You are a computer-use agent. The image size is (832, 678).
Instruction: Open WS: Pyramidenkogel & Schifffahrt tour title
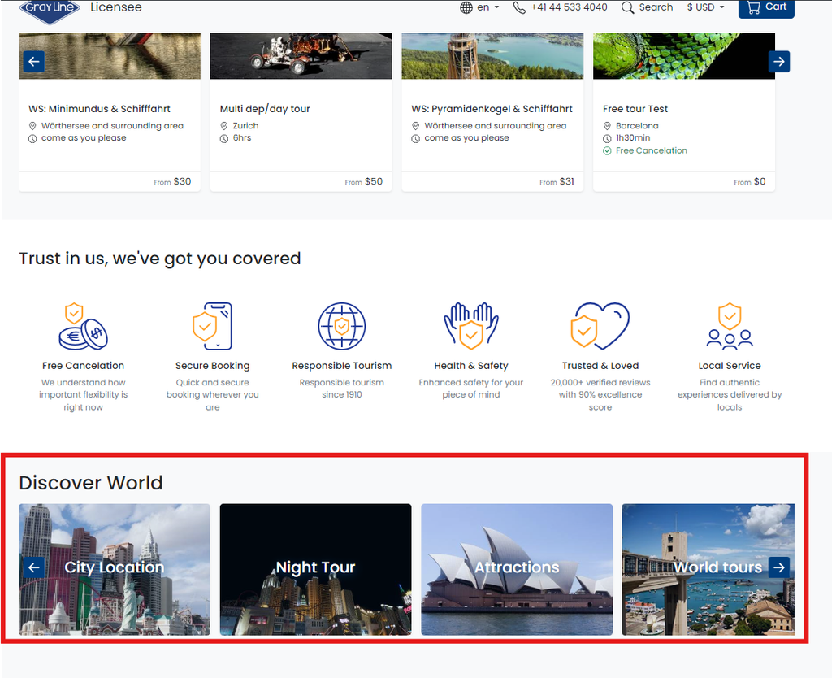point(492,109)
